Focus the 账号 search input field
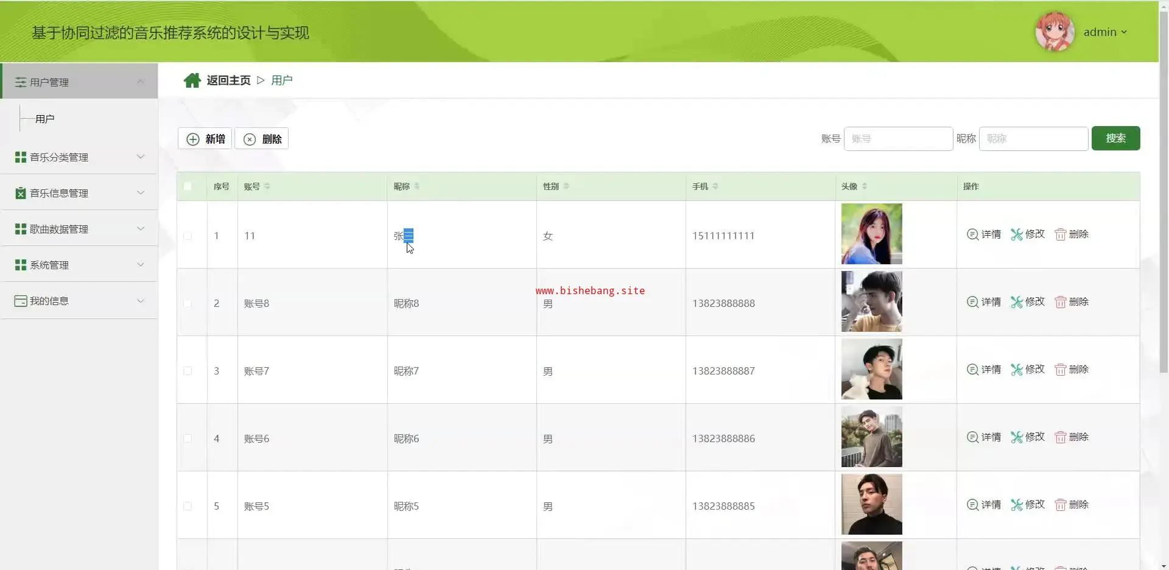The image size is (1169, 570). [x=898, y=139]
